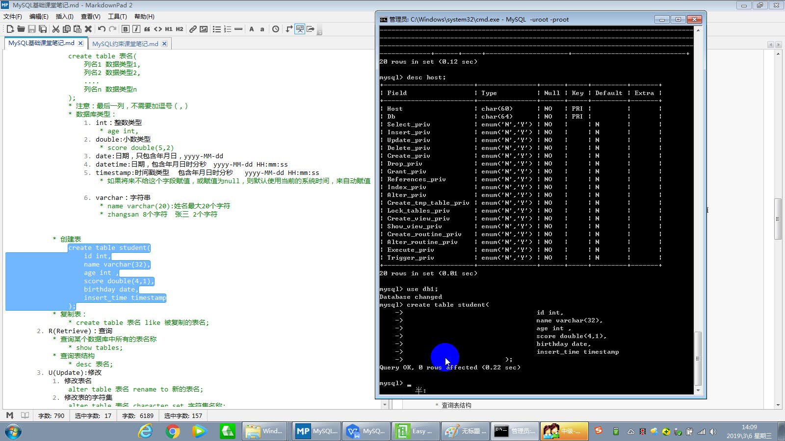Toggle italic formatting

(x=136, y=29)
